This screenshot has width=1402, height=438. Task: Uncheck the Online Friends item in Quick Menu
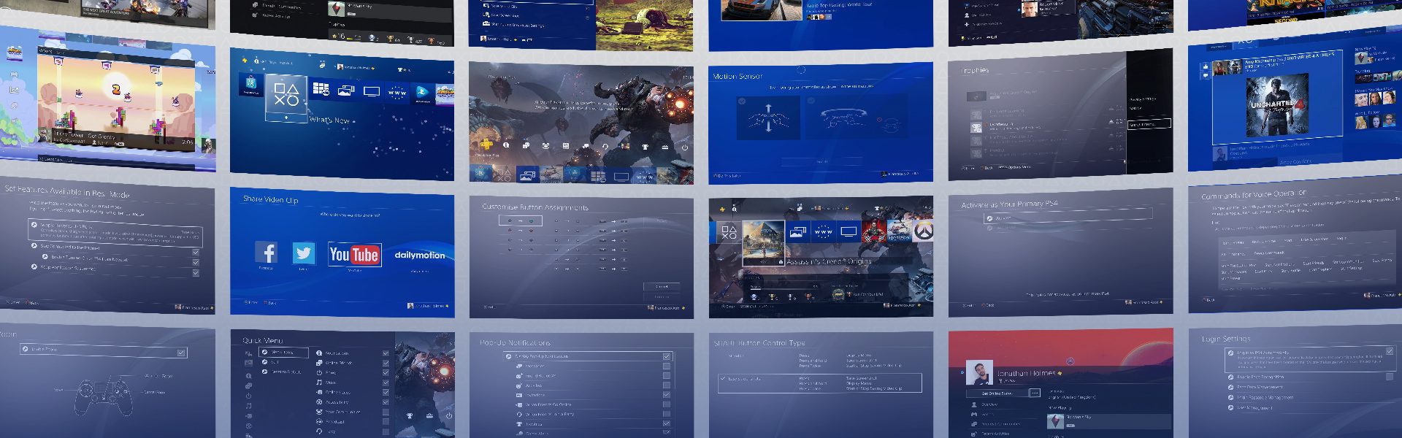(x=386, y=363)
